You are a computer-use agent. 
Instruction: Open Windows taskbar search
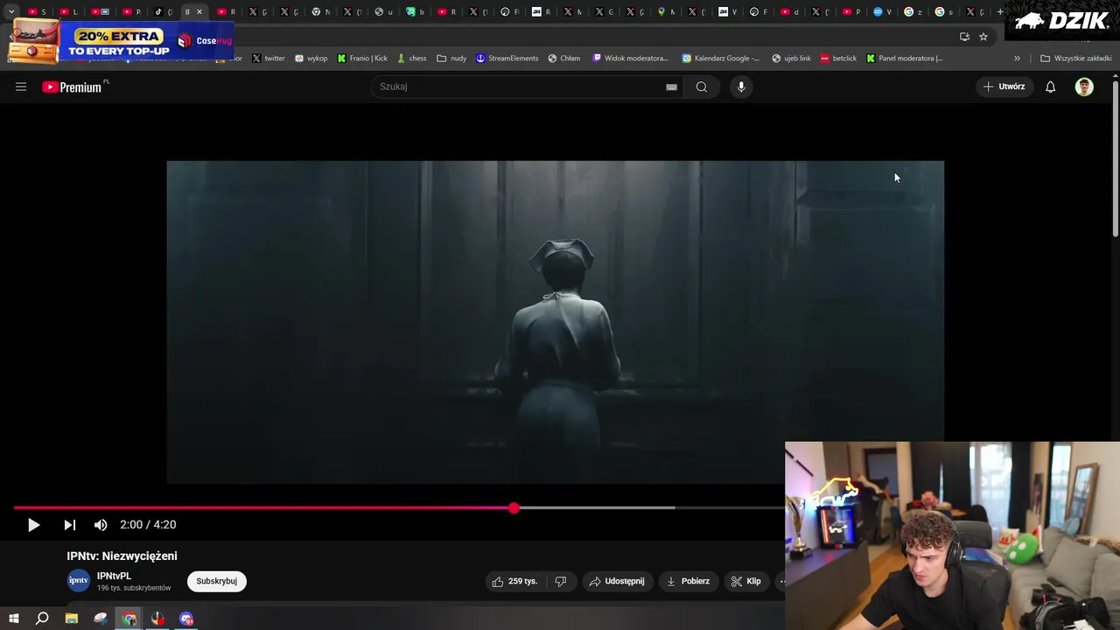click(42, 619)
